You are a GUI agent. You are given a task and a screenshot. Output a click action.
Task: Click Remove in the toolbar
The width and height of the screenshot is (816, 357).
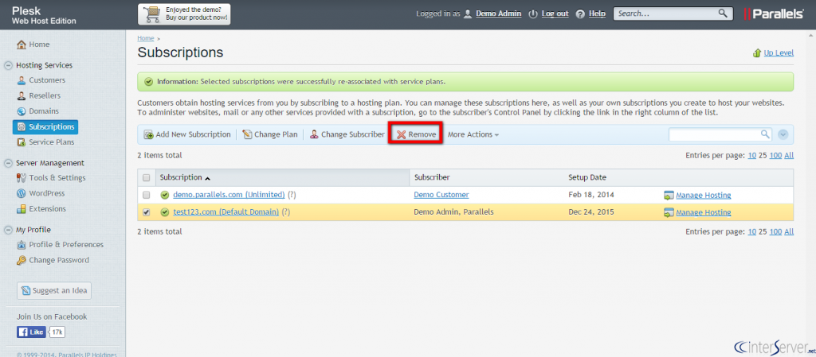pos(416,134)
